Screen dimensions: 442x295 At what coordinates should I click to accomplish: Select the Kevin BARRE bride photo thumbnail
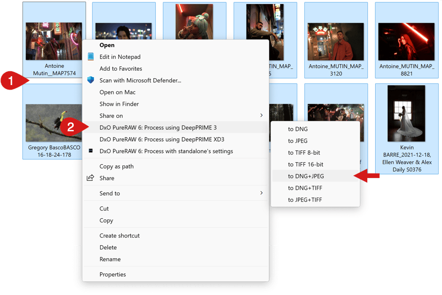coord(406,114)
